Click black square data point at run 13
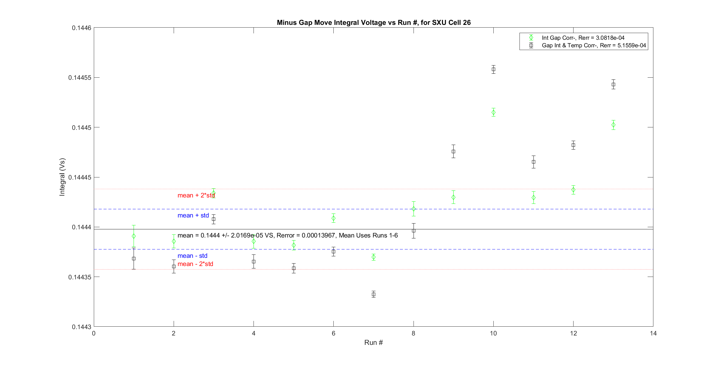This screenshot has width=722, height=367. pyautogui.click(x=613, y=84)
